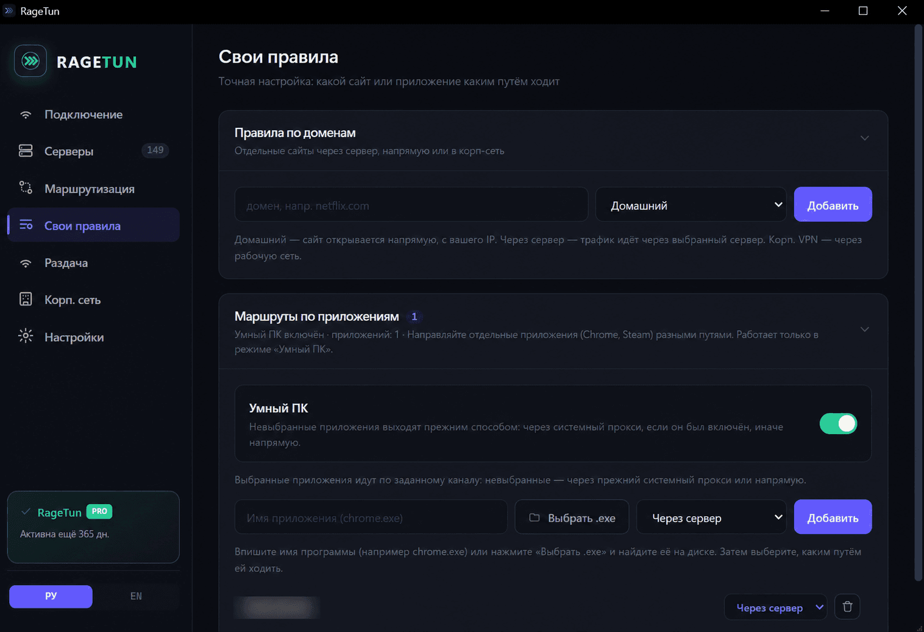Click the hotspot icon beside Раздача
924x632 pixels.
(26, 263)
